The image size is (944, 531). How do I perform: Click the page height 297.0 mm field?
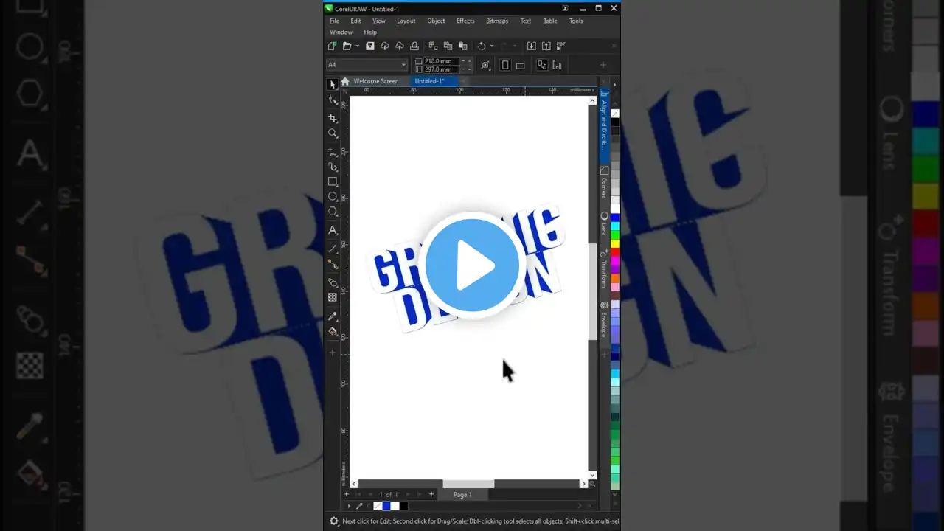[x=441, y=69]
